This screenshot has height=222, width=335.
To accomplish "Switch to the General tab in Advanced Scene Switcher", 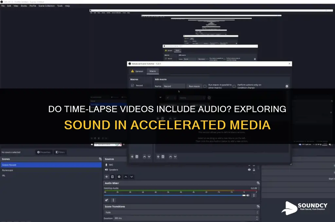I will [x=137, y=71].
